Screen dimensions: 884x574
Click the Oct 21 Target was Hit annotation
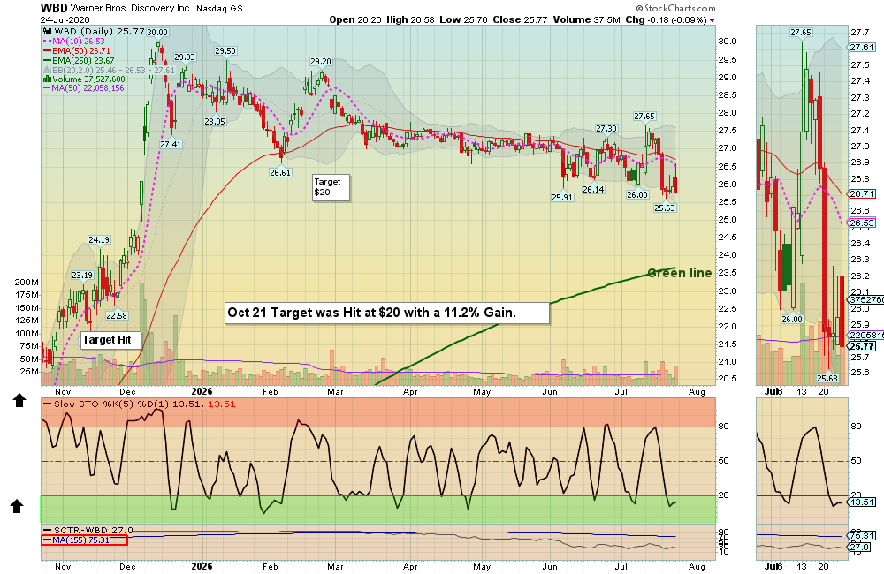point(387,313)
